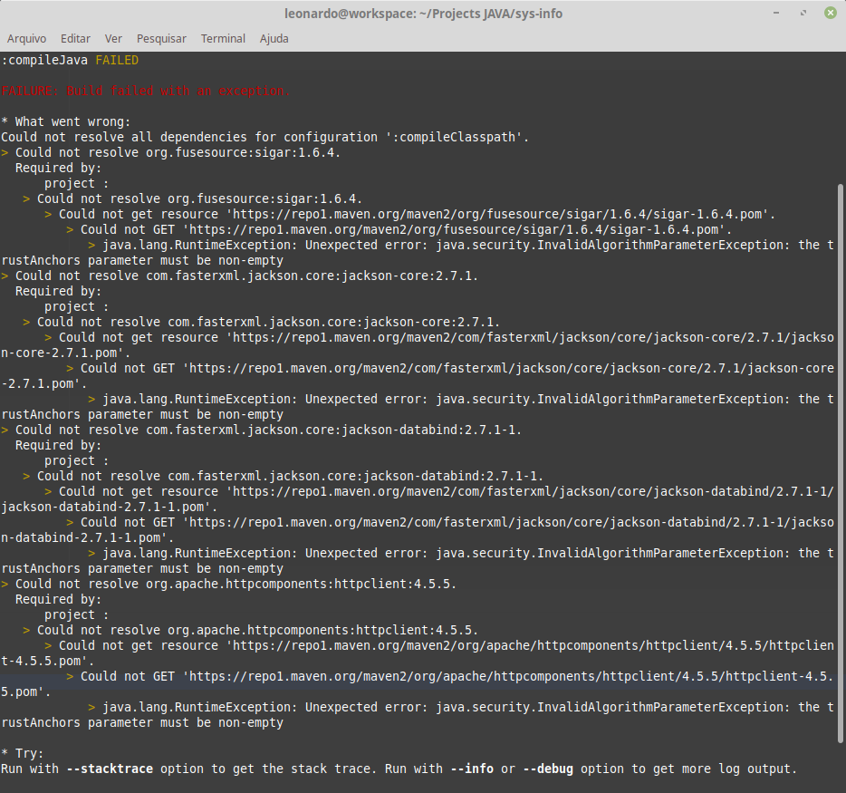
Task: Maximize the terminal window
Action: 803,13
